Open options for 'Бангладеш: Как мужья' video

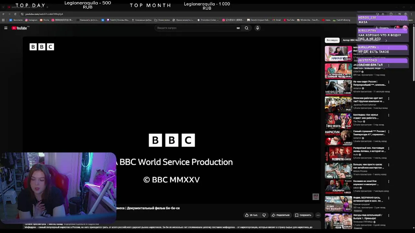(389, 115)
